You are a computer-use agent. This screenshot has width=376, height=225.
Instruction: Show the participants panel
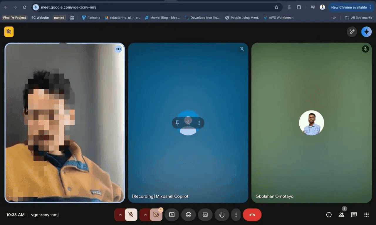341,215
